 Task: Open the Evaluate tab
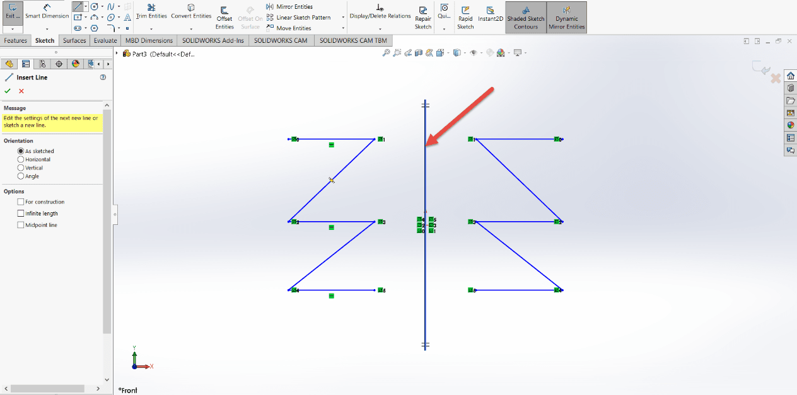coord(105,41)
